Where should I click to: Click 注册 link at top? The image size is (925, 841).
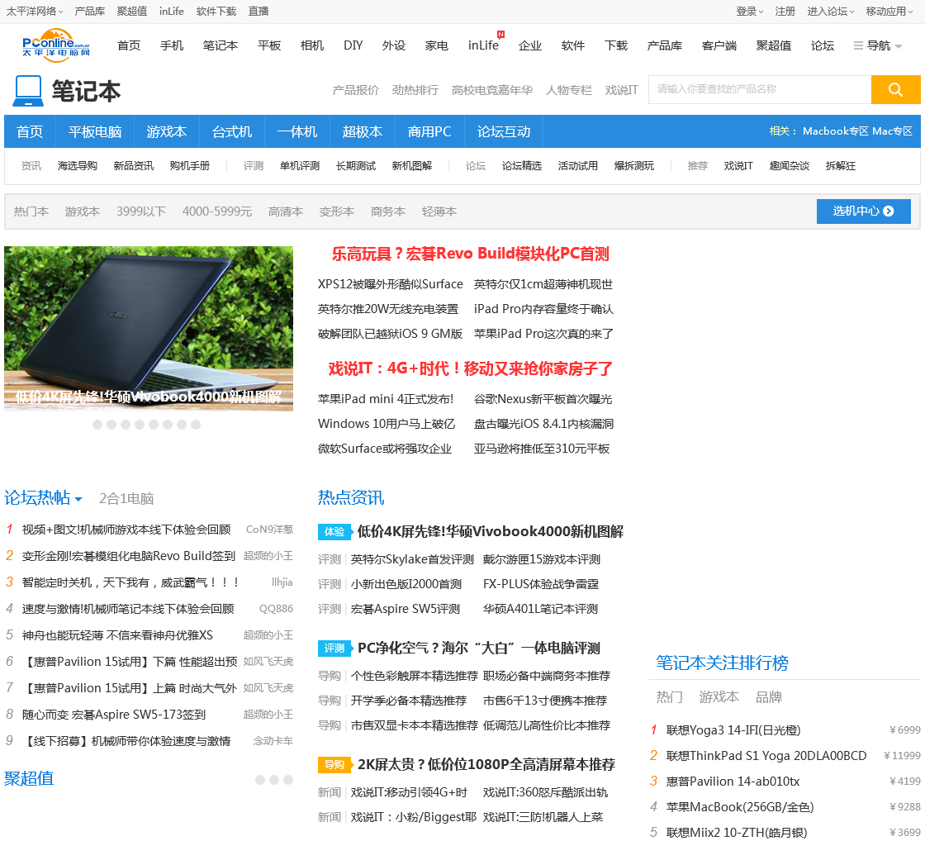pos(785,12)
